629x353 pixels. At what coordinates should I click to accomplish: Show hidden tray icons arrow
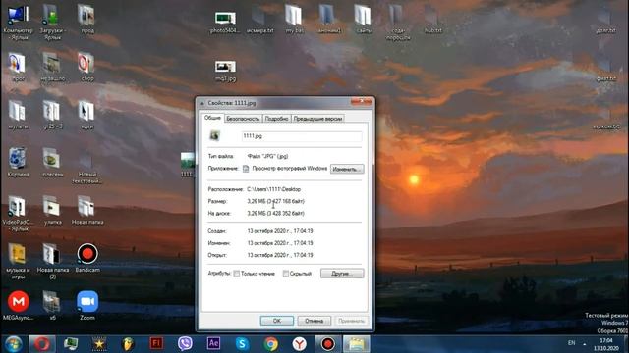point(584,344)
